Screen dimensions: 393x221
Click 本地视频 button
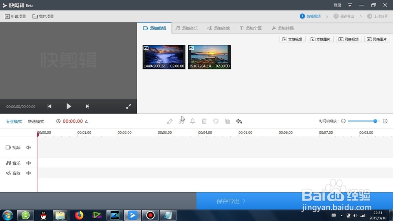click(292, 39)
